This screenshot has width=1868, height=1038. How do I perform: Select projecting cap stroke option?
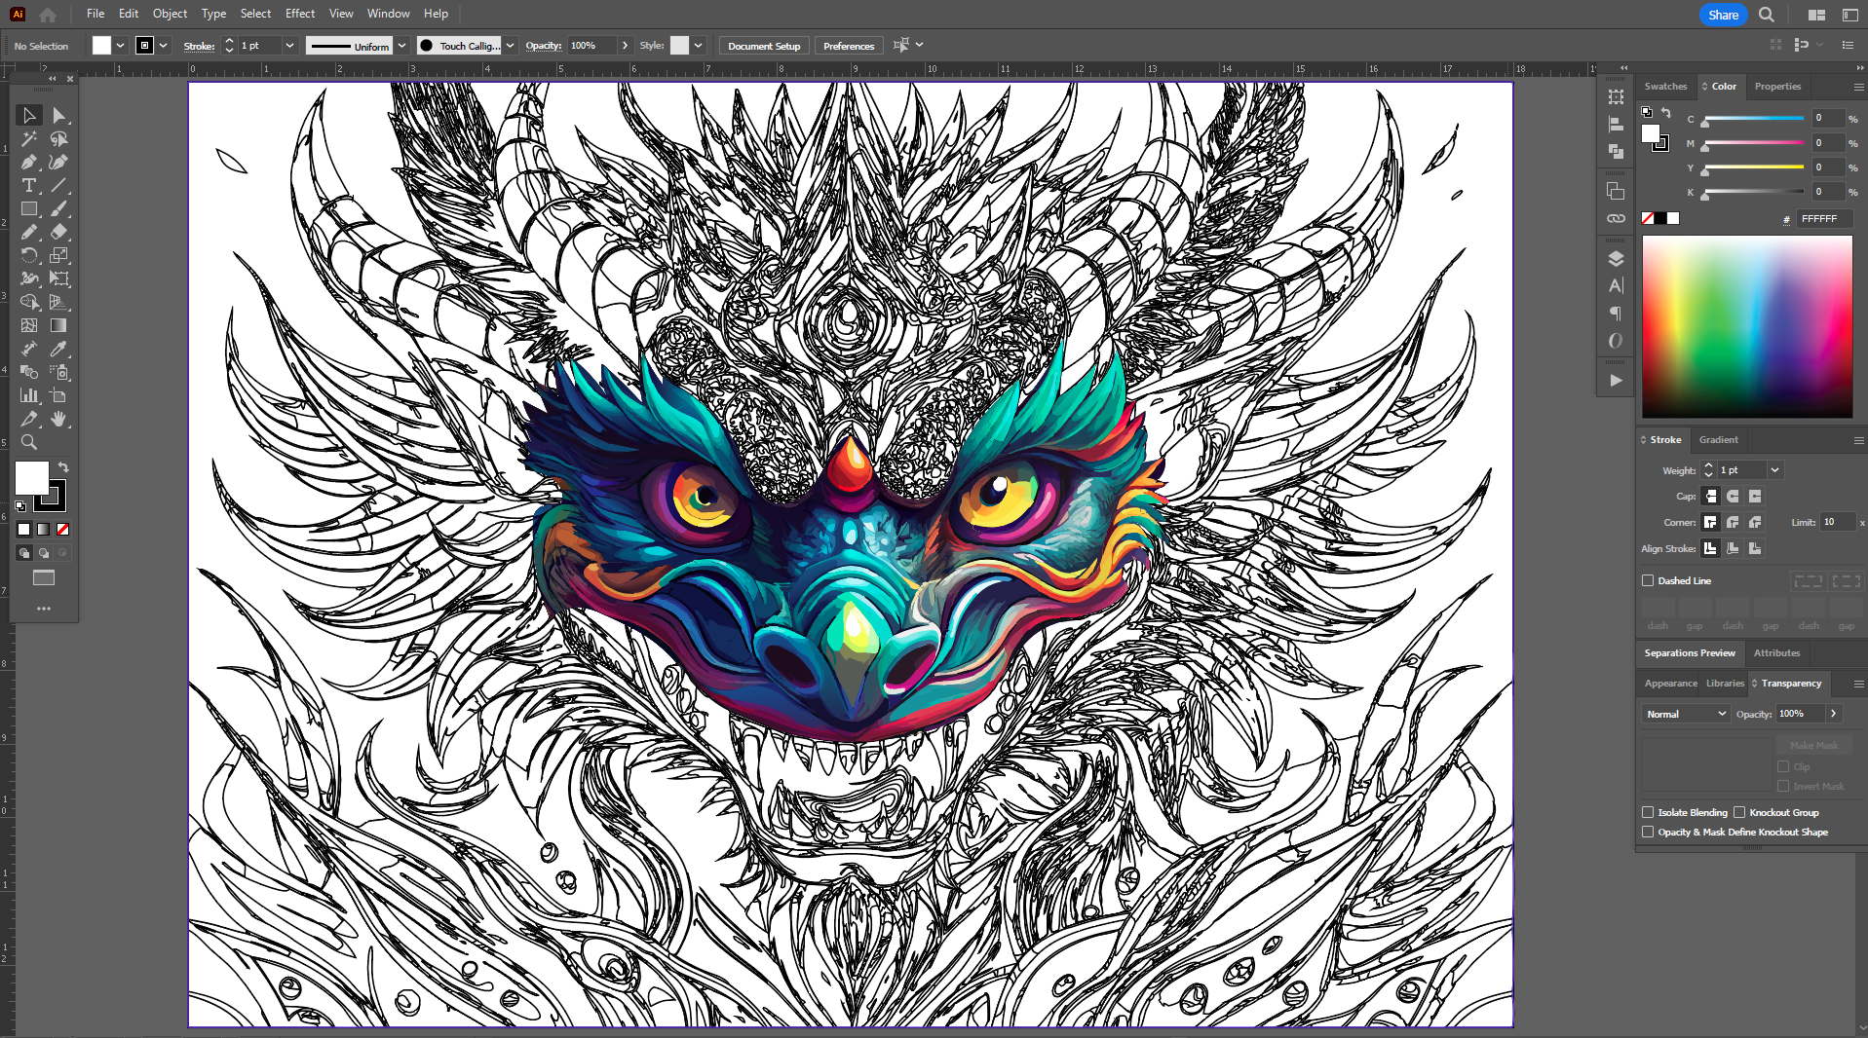coord(1755,497)
